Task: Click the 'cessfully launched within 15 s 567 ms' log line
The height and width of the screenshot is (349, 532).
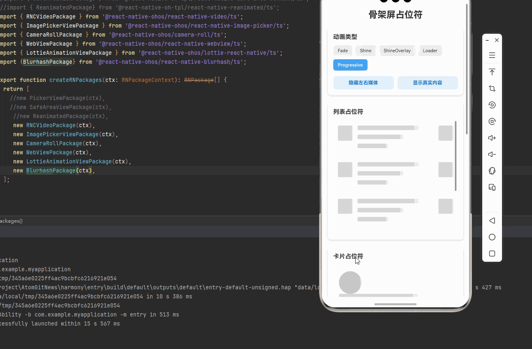Action: (60, 323)
